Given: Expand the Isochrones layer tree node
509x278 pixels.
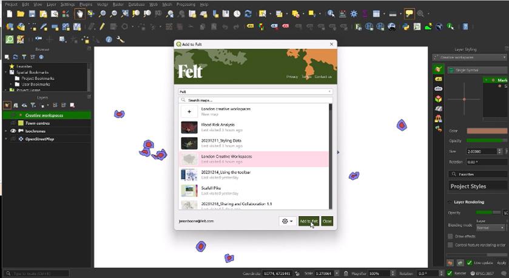Looking at the screenshot, I should (6, 131).
